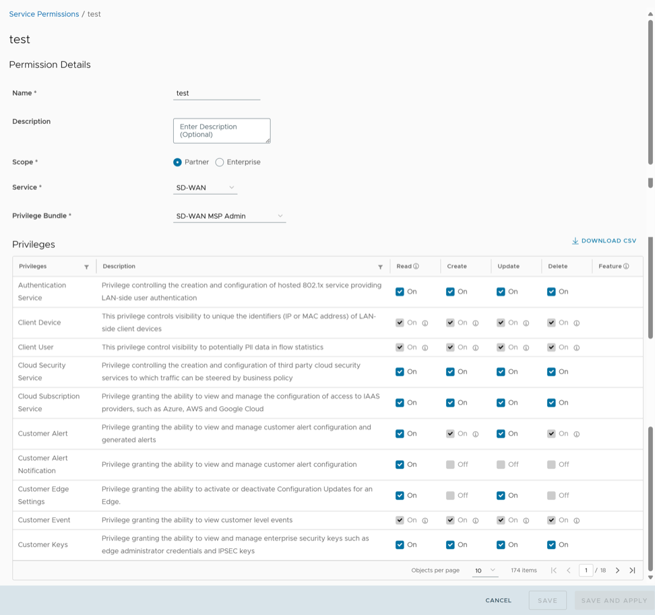Click info icon next to Client Device Read
Viewport: 655px width, 615px height.
(x=425, y=323)
